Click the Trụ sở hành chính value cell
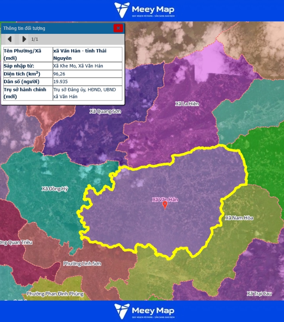 87,93
